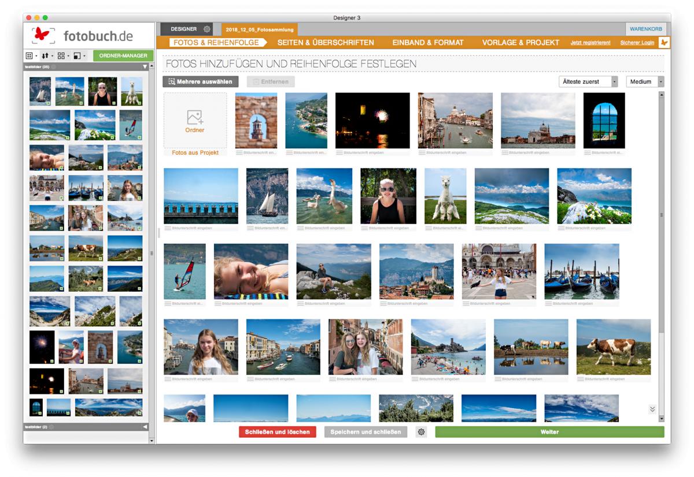The width and height of the screenshot is (694, 477).
Task: Click Mehrere auswählen button
Action: coord(200,81)
